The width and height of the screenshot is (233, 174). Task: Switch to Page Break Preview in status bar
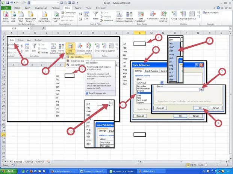[x=195, y=165]
